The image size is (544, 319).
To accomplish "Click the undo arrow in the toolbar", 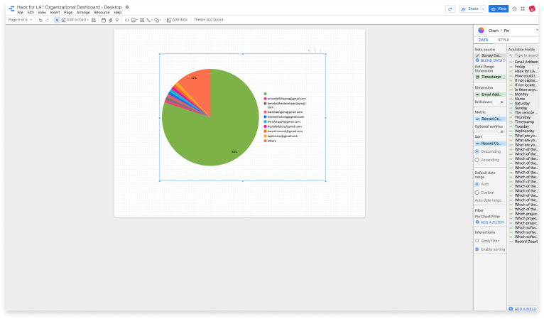I will [40, 20].
